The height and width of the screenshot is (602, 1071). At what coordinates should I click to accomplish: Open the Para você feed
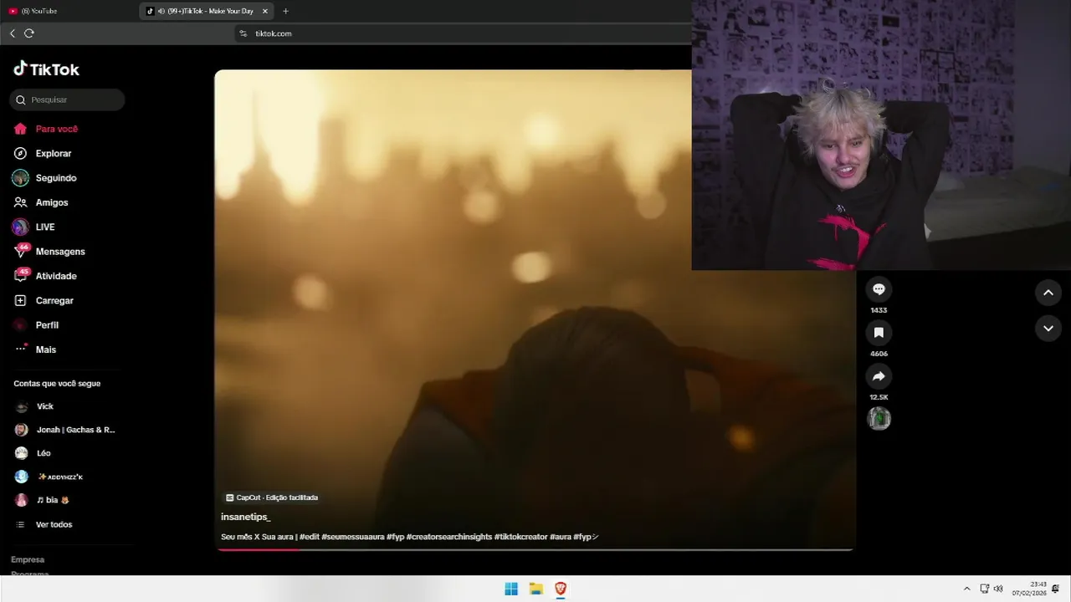[56, 129]
